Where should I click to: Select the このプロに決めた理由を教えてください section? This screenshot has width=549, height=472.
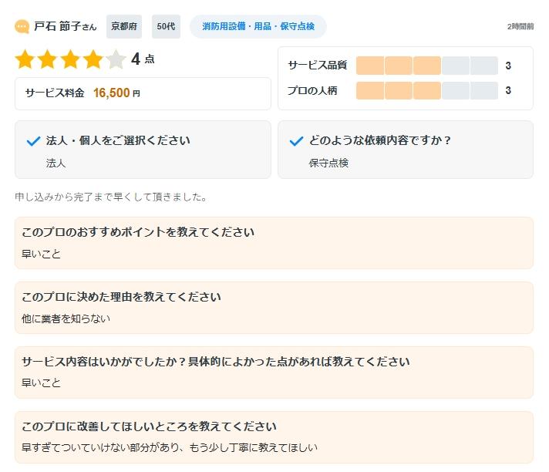click(x=274, y=308)
